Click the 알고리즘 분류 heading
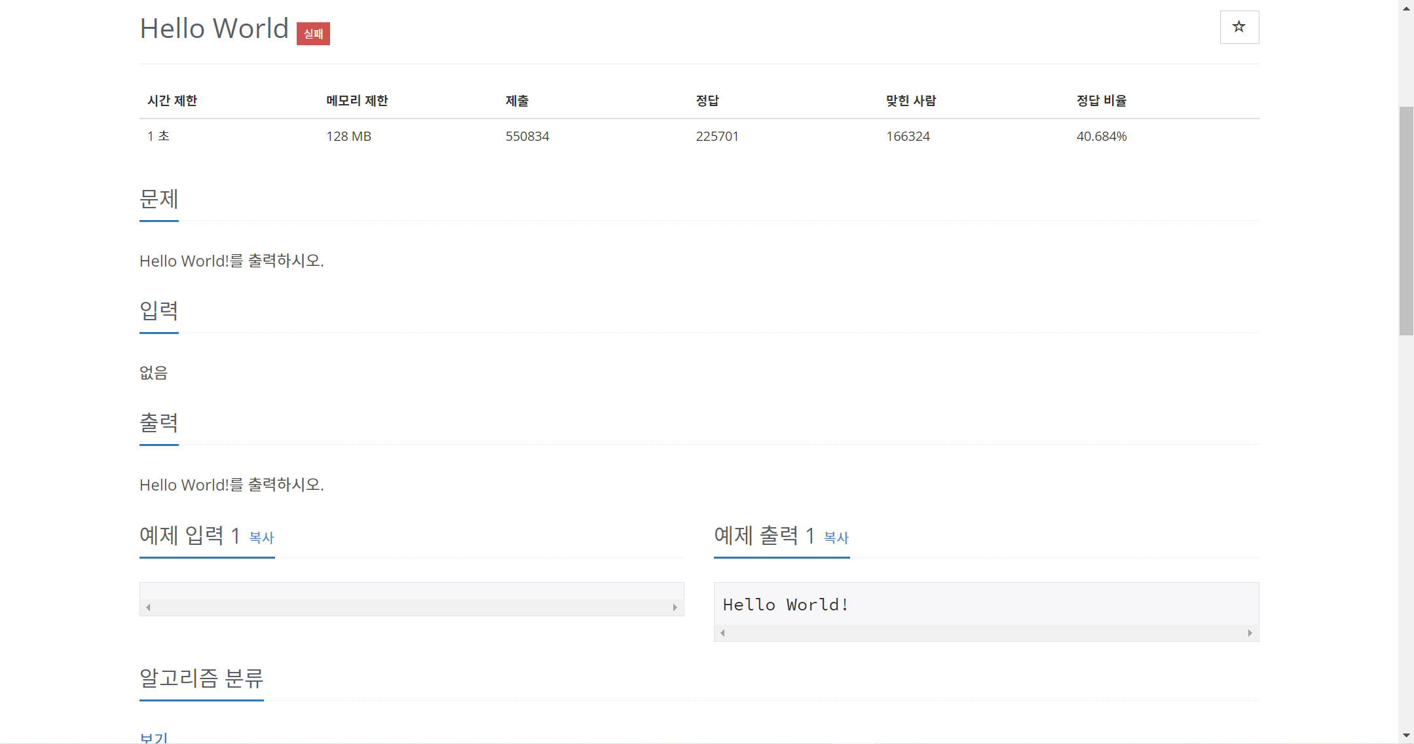The height and width of the screenshot is (744, 1414). 201,678
